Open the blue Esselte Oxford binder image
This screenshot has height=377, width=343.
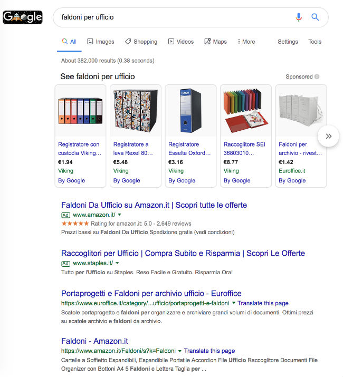click(x=190, y=111)
